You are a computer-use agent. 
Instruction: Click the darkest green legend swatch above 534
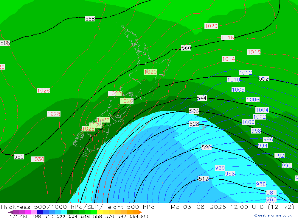(x=70, y=212)
